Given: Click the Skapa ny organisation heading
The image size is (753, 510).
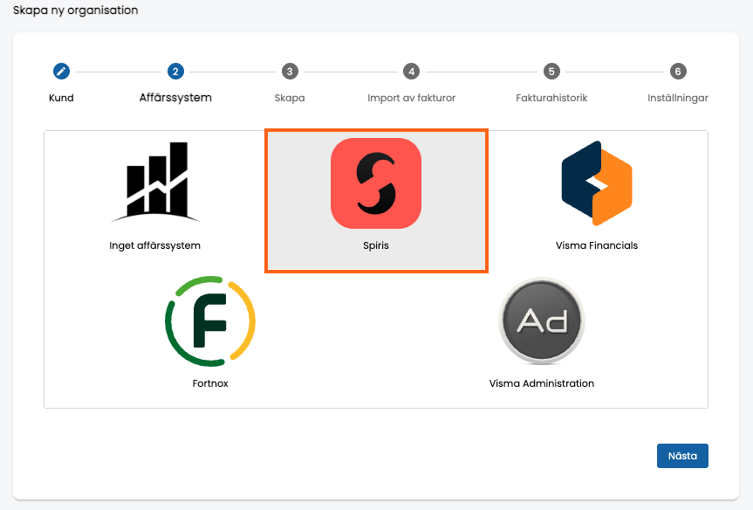Looking at the screenshot, I should pos(75,10).
